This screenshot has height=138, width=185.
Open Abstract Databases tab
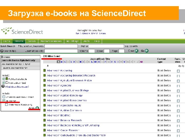pos(51,41)
